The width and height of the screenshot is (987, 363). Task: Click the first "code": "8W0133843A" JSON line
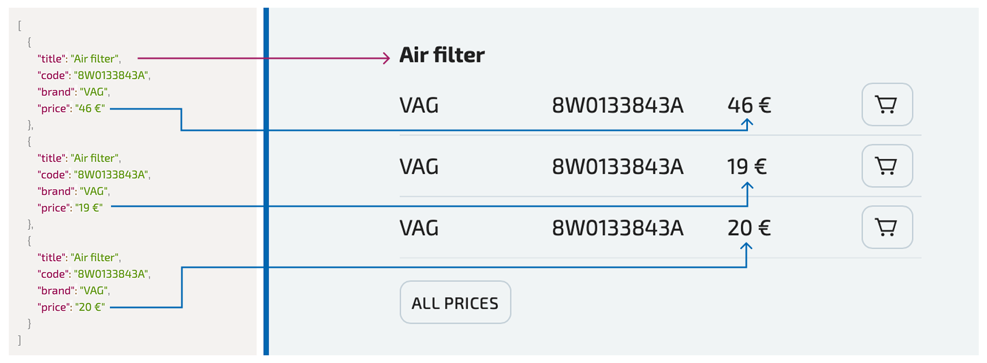(x=94, y=75)
